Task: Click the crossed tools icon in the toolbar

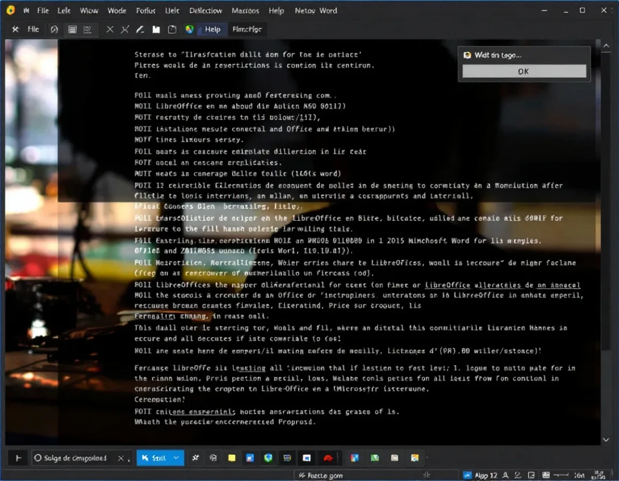Action: (x=15, y=29)
